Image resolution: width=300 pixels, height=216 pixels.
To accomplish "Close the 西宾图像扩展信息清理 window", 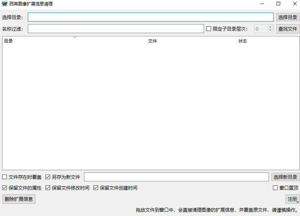I will [x=294, y=4].
